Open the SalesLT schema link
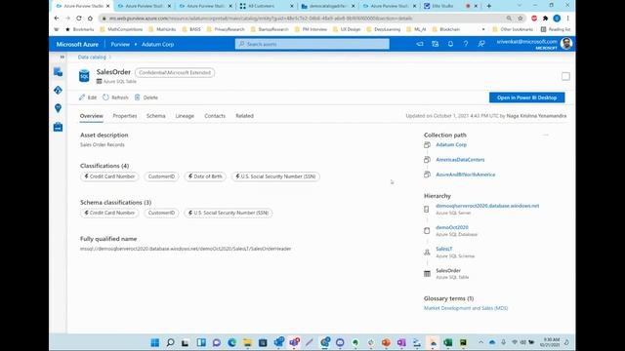 click(444, 249)
